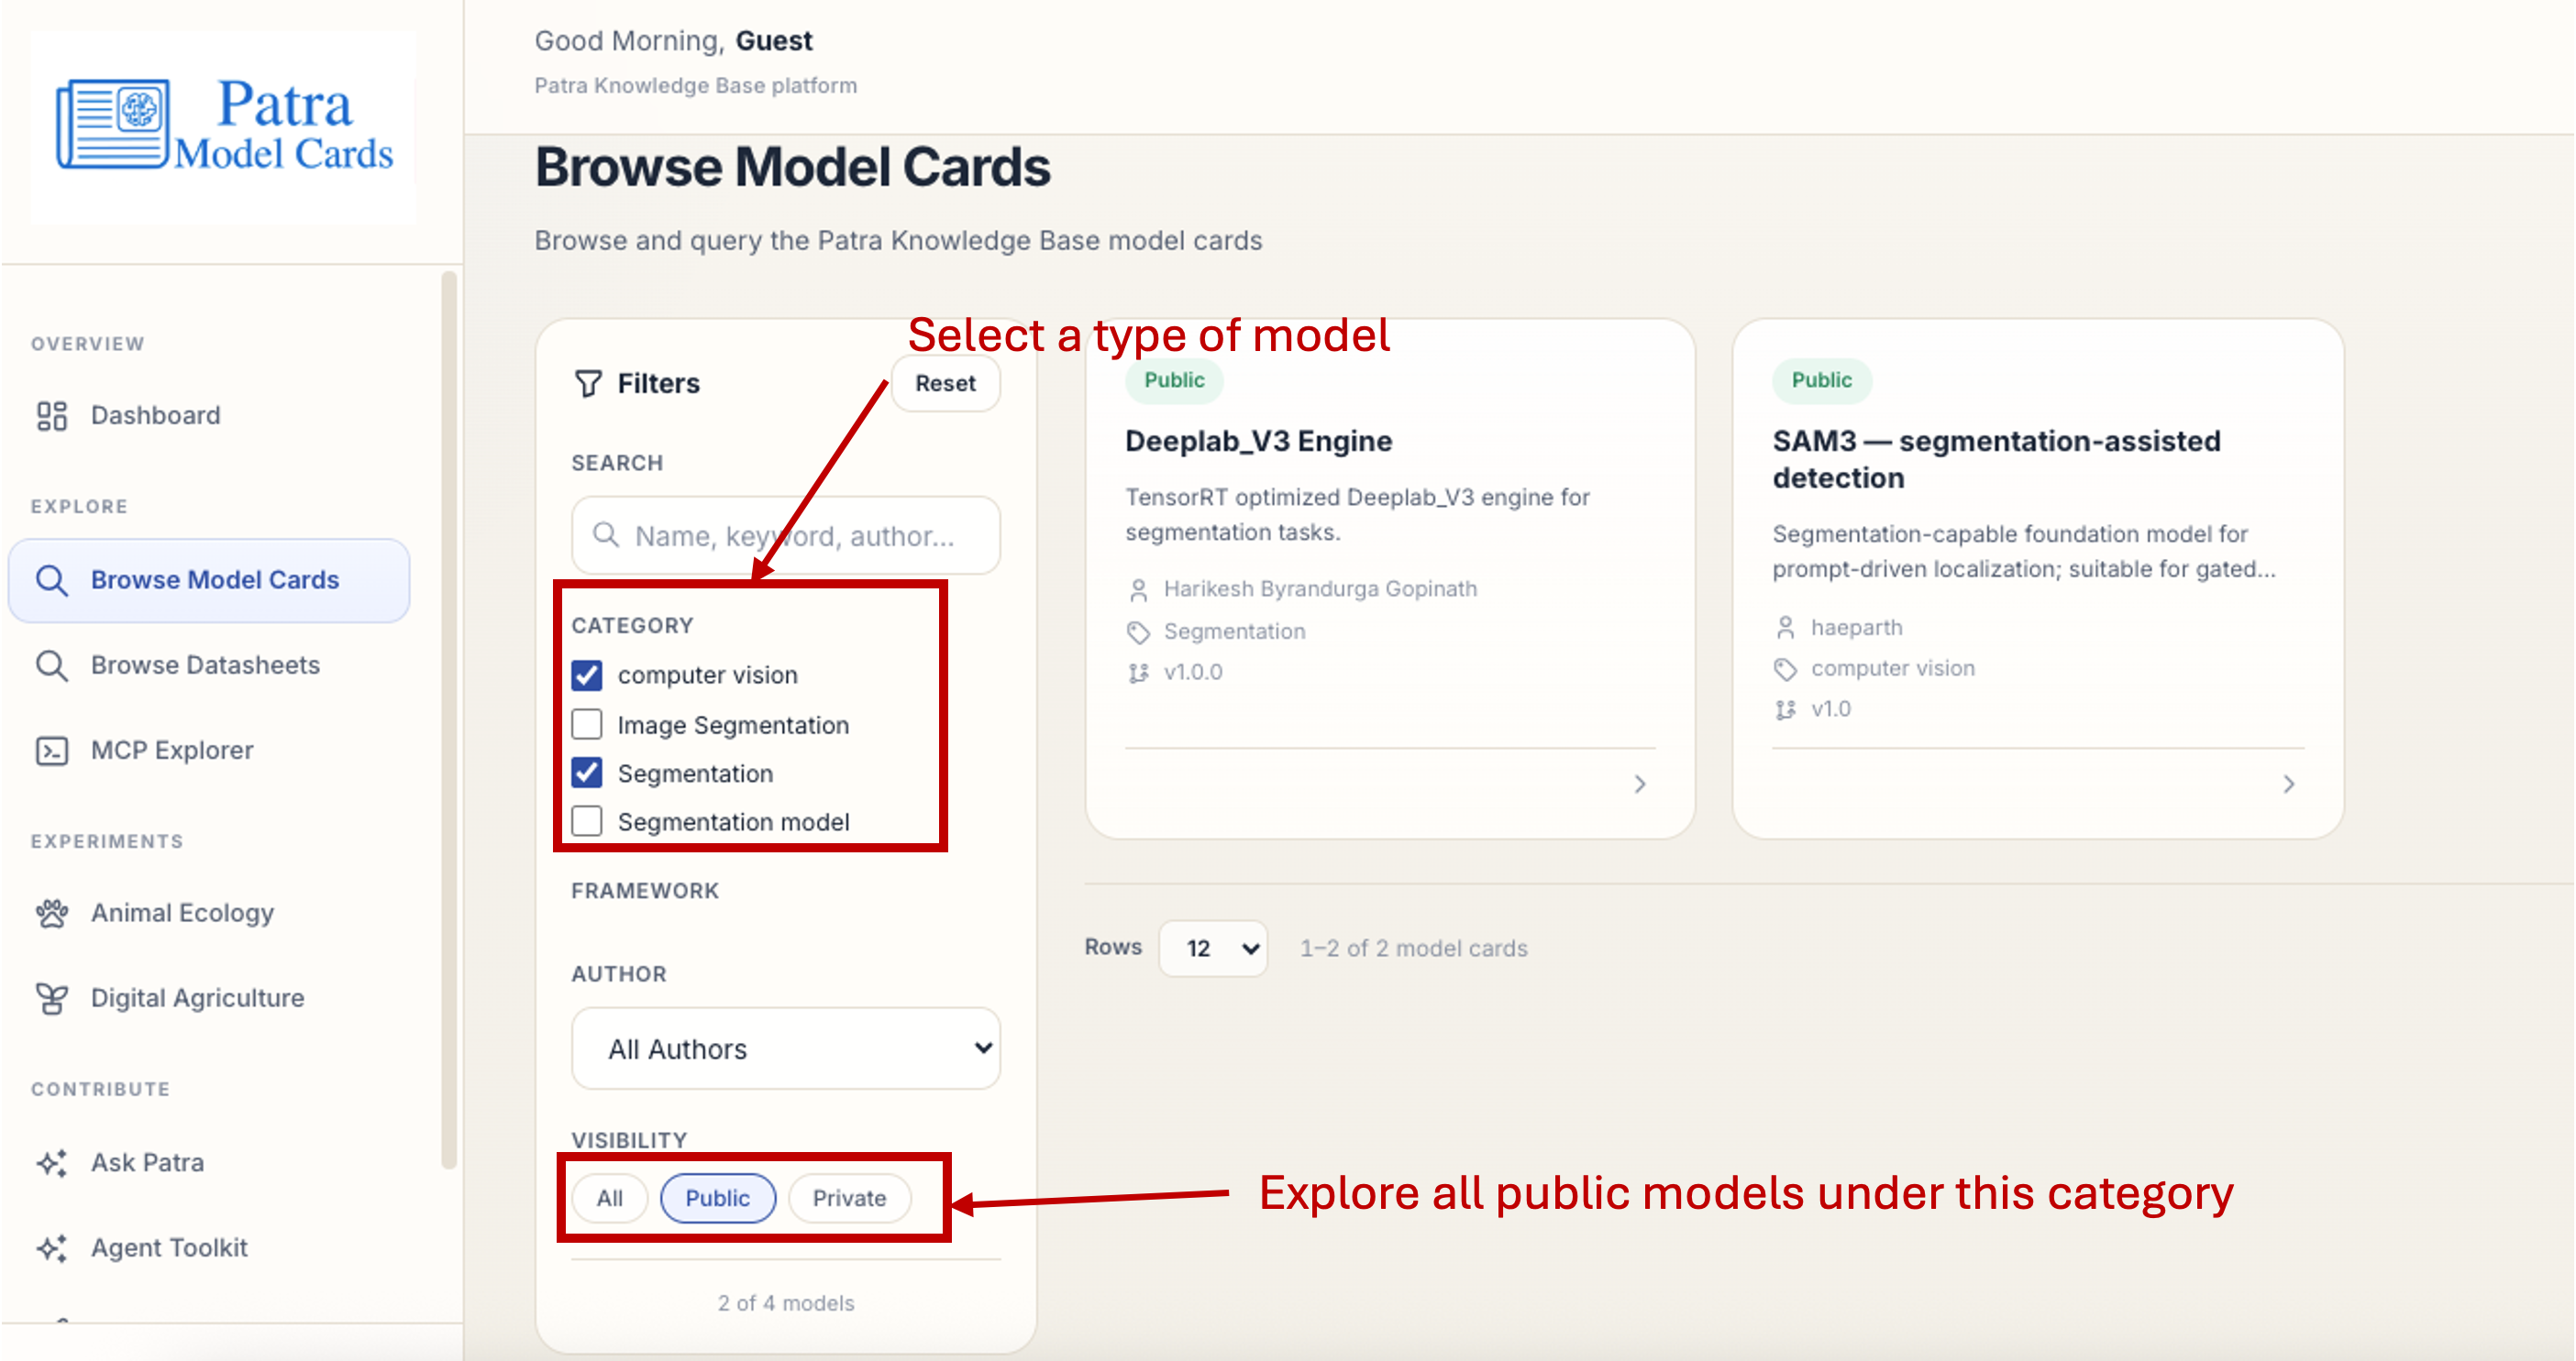
Task: Click the Guest username in greeting
Action: [774, 41]
